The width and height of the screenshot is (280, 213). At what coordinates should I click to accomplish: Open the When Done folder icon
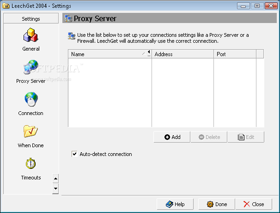click(30, 132)
